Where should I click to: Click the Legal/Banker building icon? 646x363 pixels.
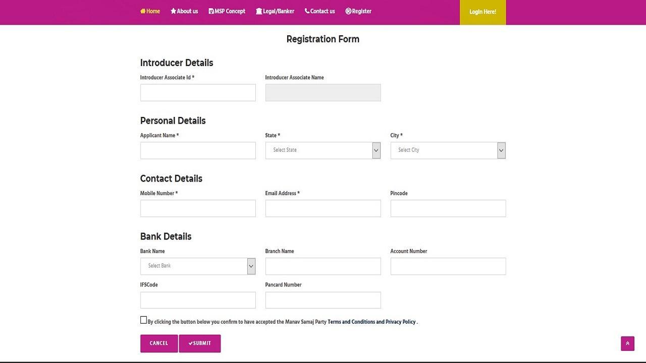pos(259,11)
